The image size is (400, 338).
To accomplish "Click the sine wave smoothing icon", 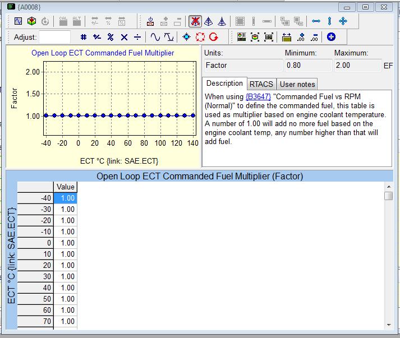I will coord(155,37).
